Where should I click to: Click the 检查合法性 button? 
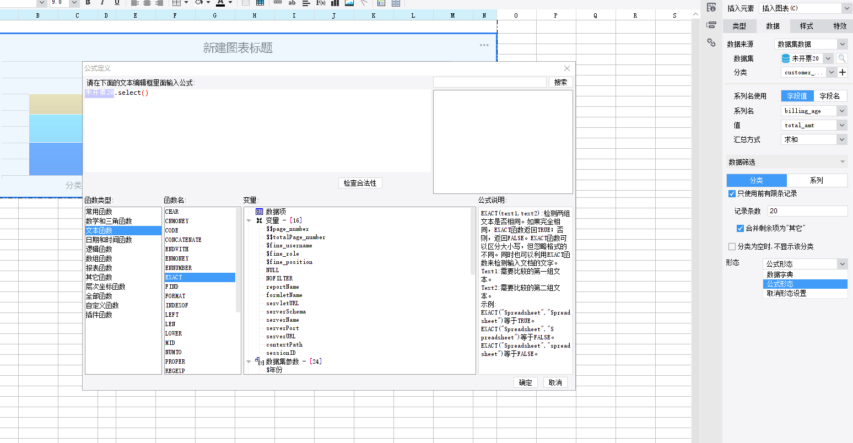(360, 183)
